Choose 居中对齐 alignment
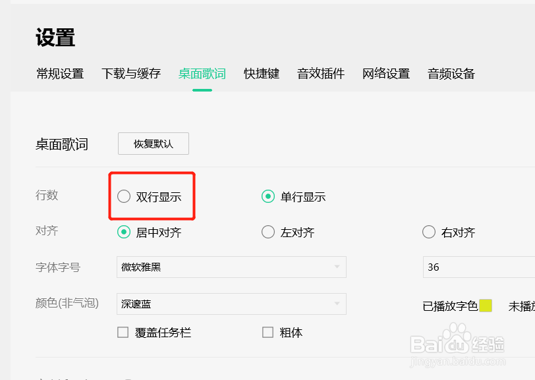Screen dimensions: 535x380 click(x=124, y=232)
